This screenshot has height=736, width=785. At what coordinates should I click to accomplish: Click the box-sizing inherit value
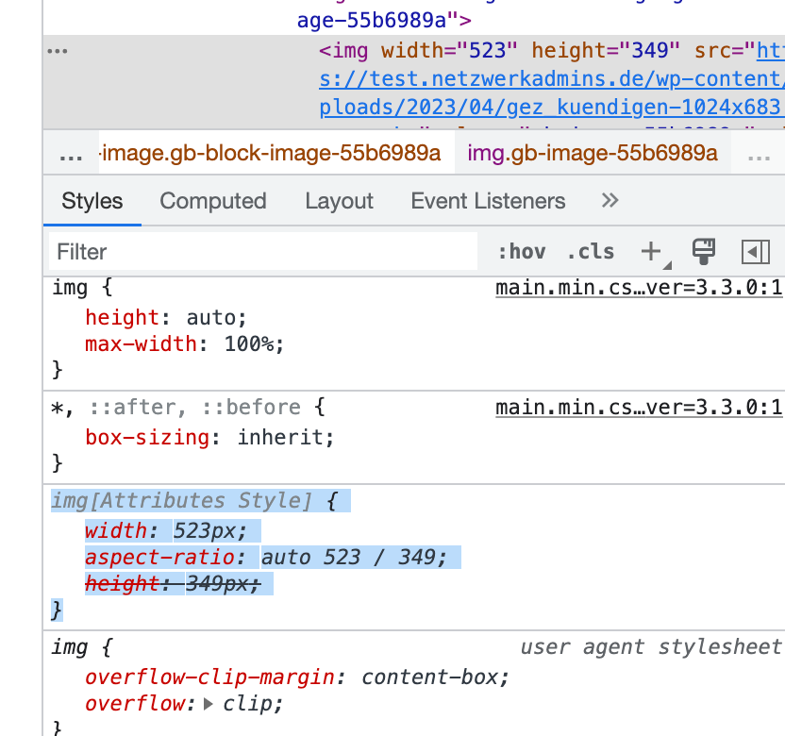[280, 438]
